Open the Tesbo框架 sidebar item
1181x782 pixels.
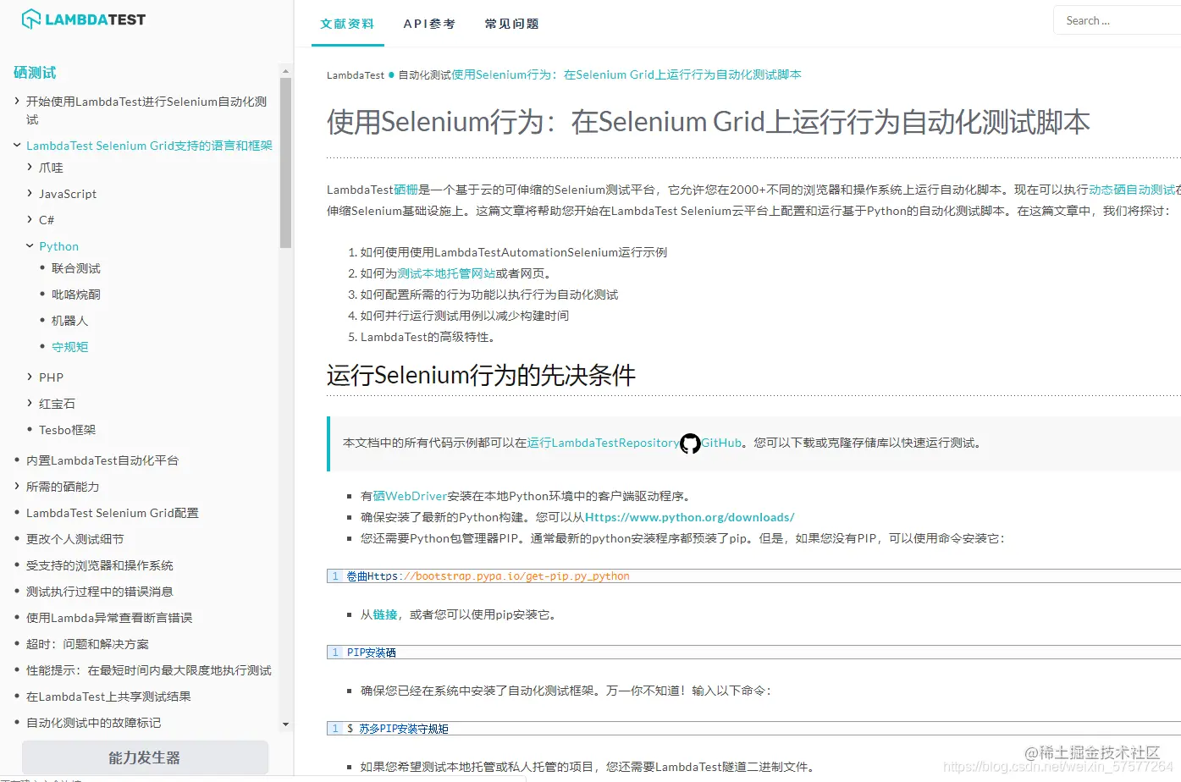coord(68,429)
